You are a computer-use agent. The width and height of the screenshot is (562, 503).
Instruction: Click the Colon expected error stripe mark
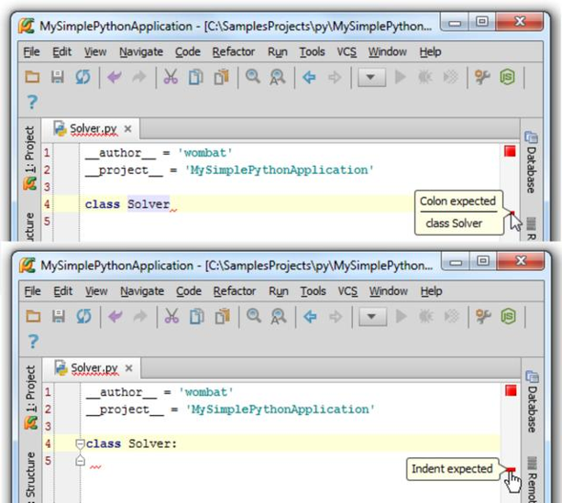tap(512, 213)
